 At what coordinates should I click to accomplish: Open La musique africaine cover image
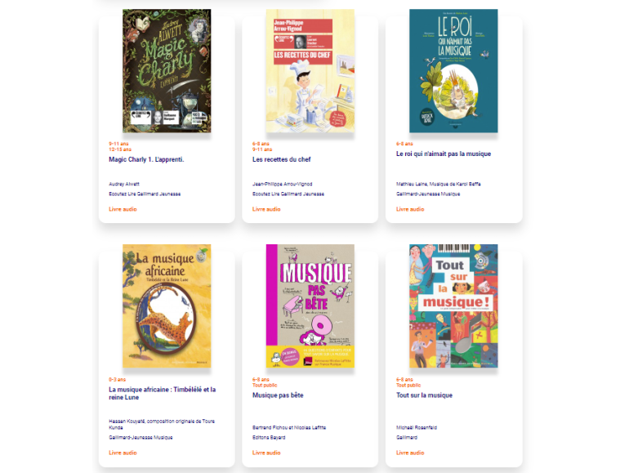pyautogui.click(x=167, y=306)
